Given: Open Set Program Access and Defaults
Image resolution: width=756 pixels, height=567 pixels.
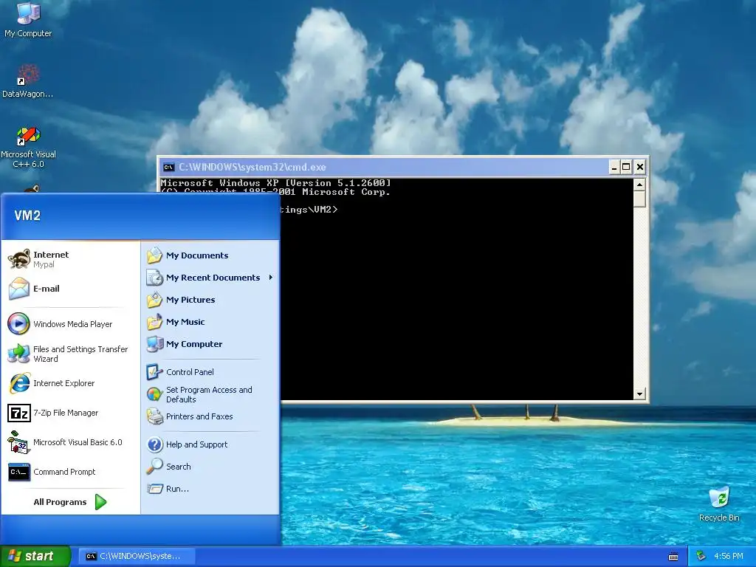Looking at the screenshot, I should [x=210, y=394].
